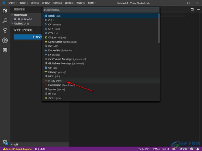Select the Ignore (ignore) language mode
Image resolution: width=202 pixels, height=151 pixels.
[x=101, y=89]
